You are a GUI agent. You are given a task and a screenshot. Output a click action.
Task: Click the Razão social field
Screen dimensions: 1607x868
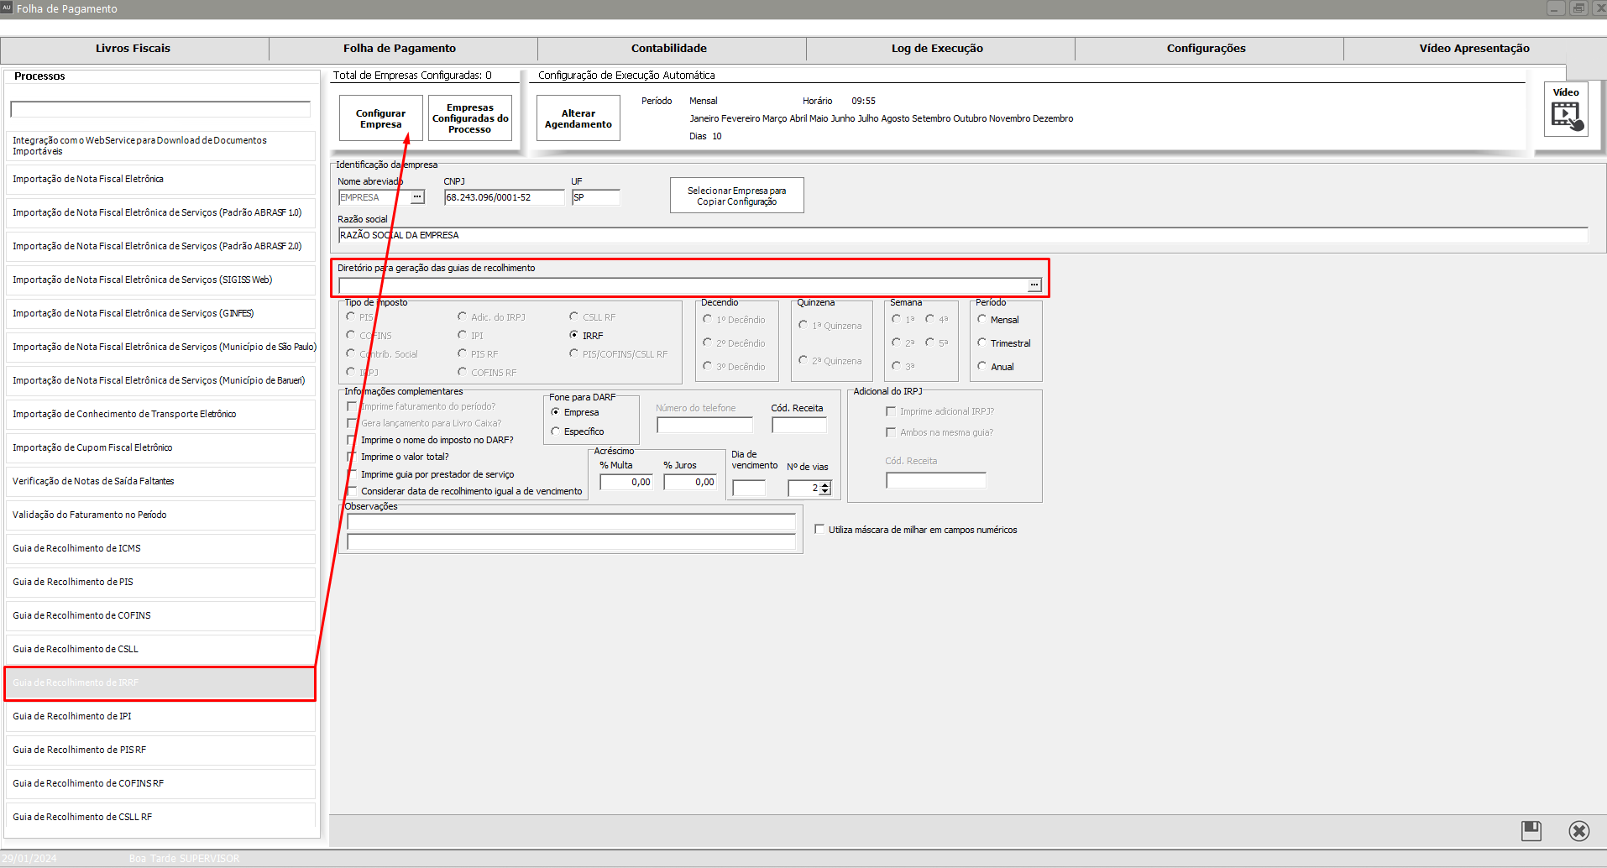pos(963,235)
